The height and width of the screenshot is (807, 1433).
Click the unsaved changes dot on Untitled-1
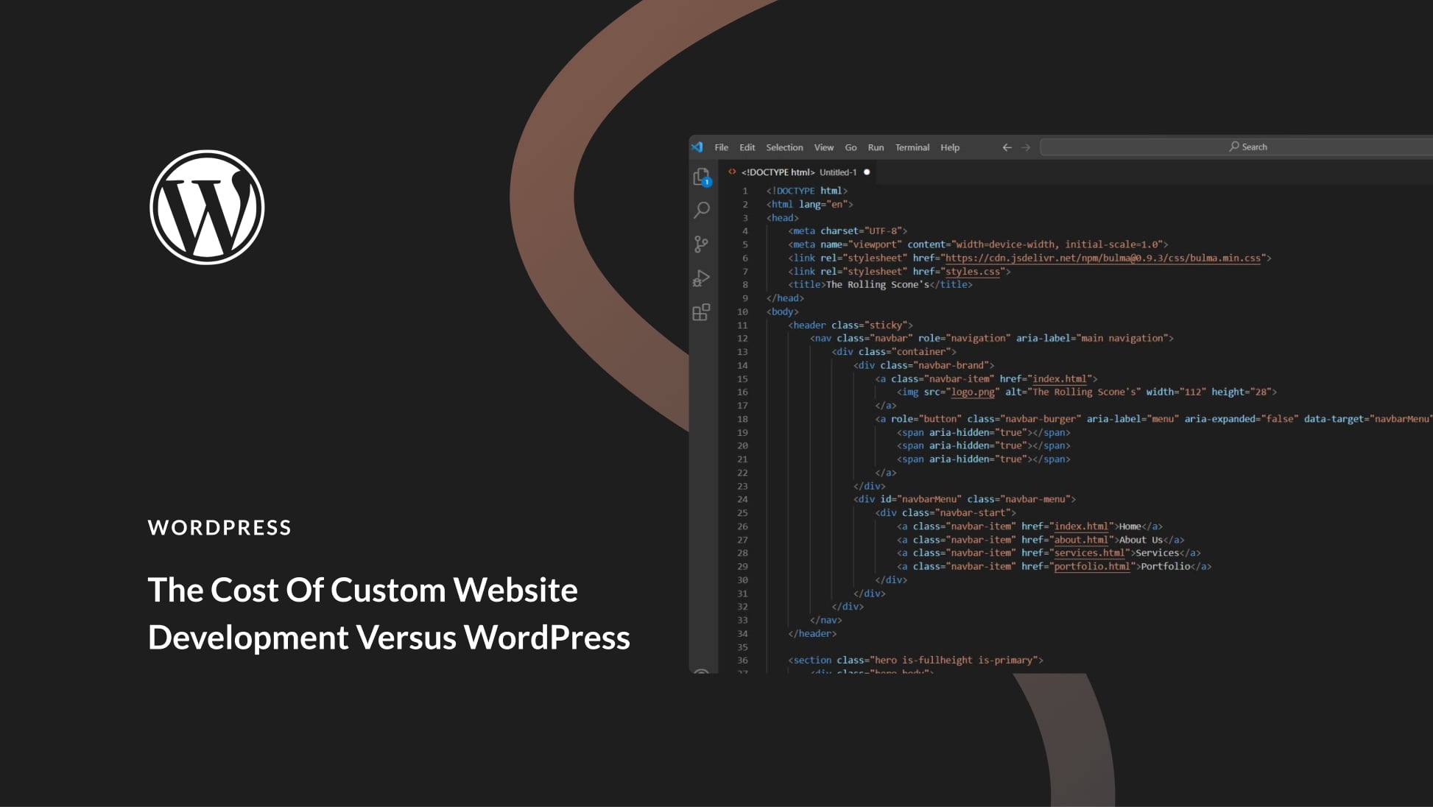coord(865,172)
